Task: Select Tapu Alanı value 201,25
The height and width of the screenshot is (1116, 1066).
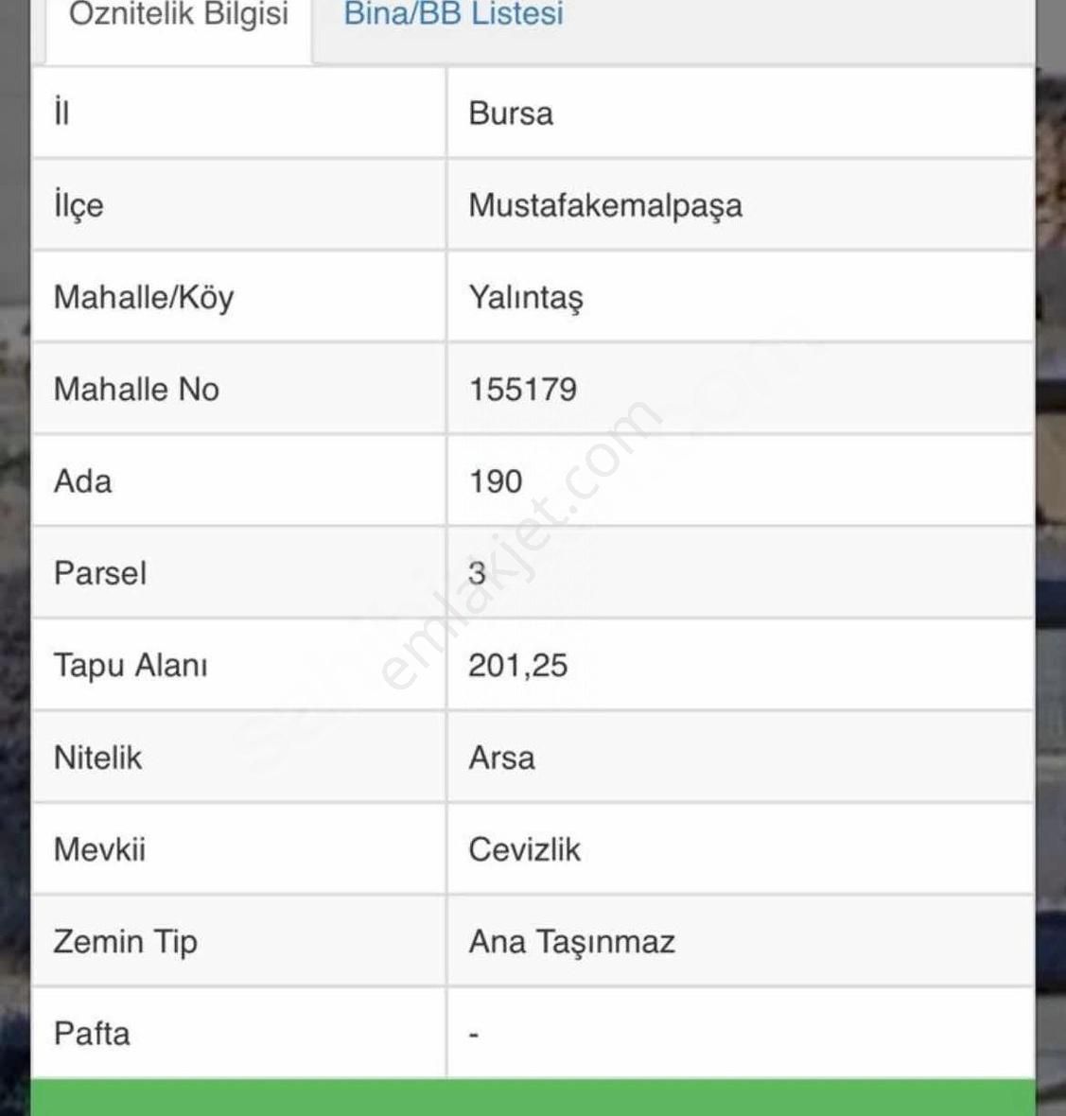Action: click(517, 666)
